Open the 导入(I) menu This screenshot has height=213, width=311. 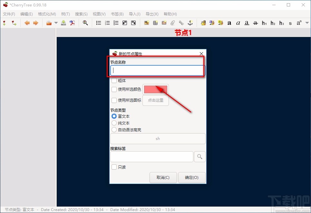pyautogui.click(x=135, y=14)
